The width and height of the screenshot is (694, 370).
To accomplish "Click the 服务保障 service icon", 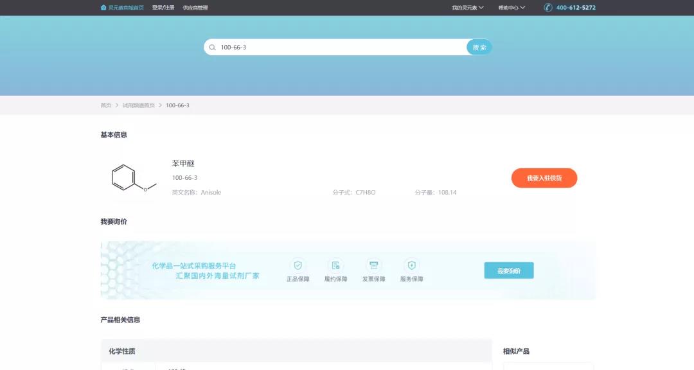I will [412, 265].
